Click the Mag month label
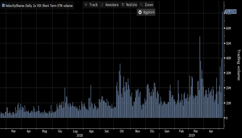The width and height of the screenshot is (242, 138). pyautogui.click(x=45, y=131)
